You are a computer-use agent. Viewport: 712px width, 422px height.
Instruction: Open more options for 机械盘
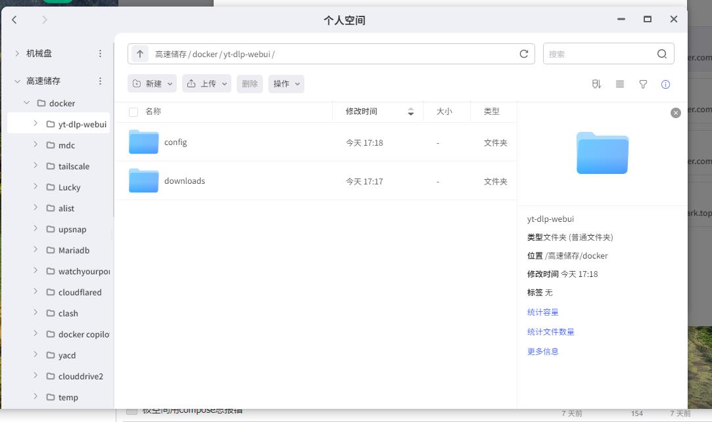(100, 53)
